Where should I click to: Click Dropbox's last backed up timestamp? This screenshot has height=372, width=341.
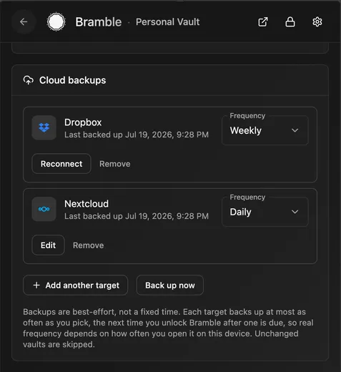coord(137,134)
